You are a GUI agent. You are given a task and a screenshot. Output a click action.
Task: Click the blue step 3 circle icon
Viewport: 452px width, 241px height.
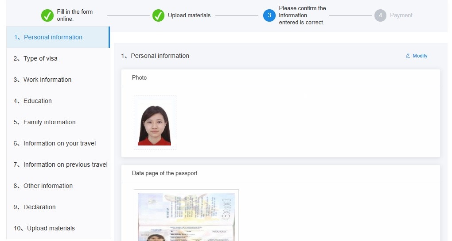point(269,15)
